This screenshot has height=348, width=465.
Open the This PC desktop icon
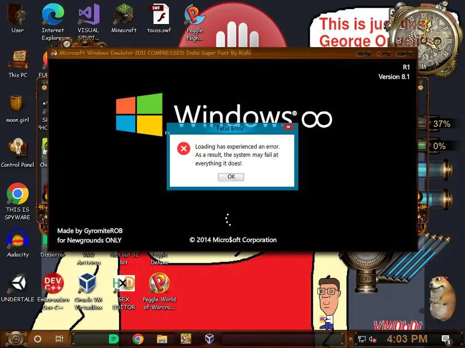tap(18, 63)
